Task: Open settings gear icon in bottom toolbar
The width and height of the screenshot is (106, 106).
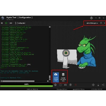Action: point(93,85)
